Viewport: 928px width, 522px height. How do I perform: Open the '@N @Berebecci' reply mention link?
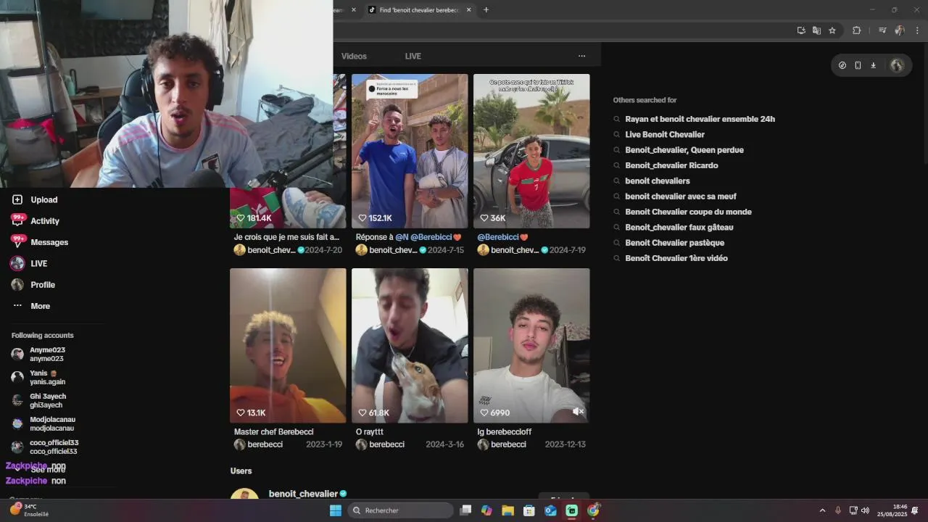click(x=423, y=237)
